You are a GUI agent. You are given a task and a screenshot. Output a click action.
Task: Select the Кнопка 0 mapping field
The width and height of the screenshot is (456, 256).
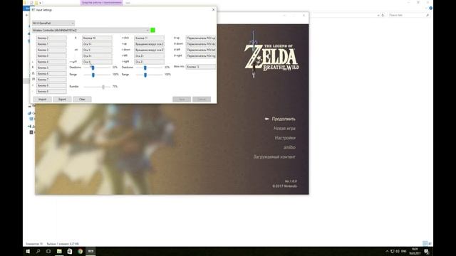[51, 55]
